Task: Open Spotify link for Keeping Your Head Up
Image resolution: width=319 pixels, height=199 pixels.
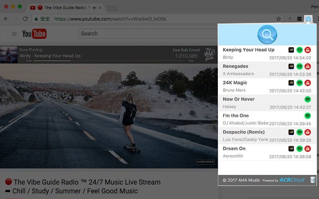Action: [300, 50]
